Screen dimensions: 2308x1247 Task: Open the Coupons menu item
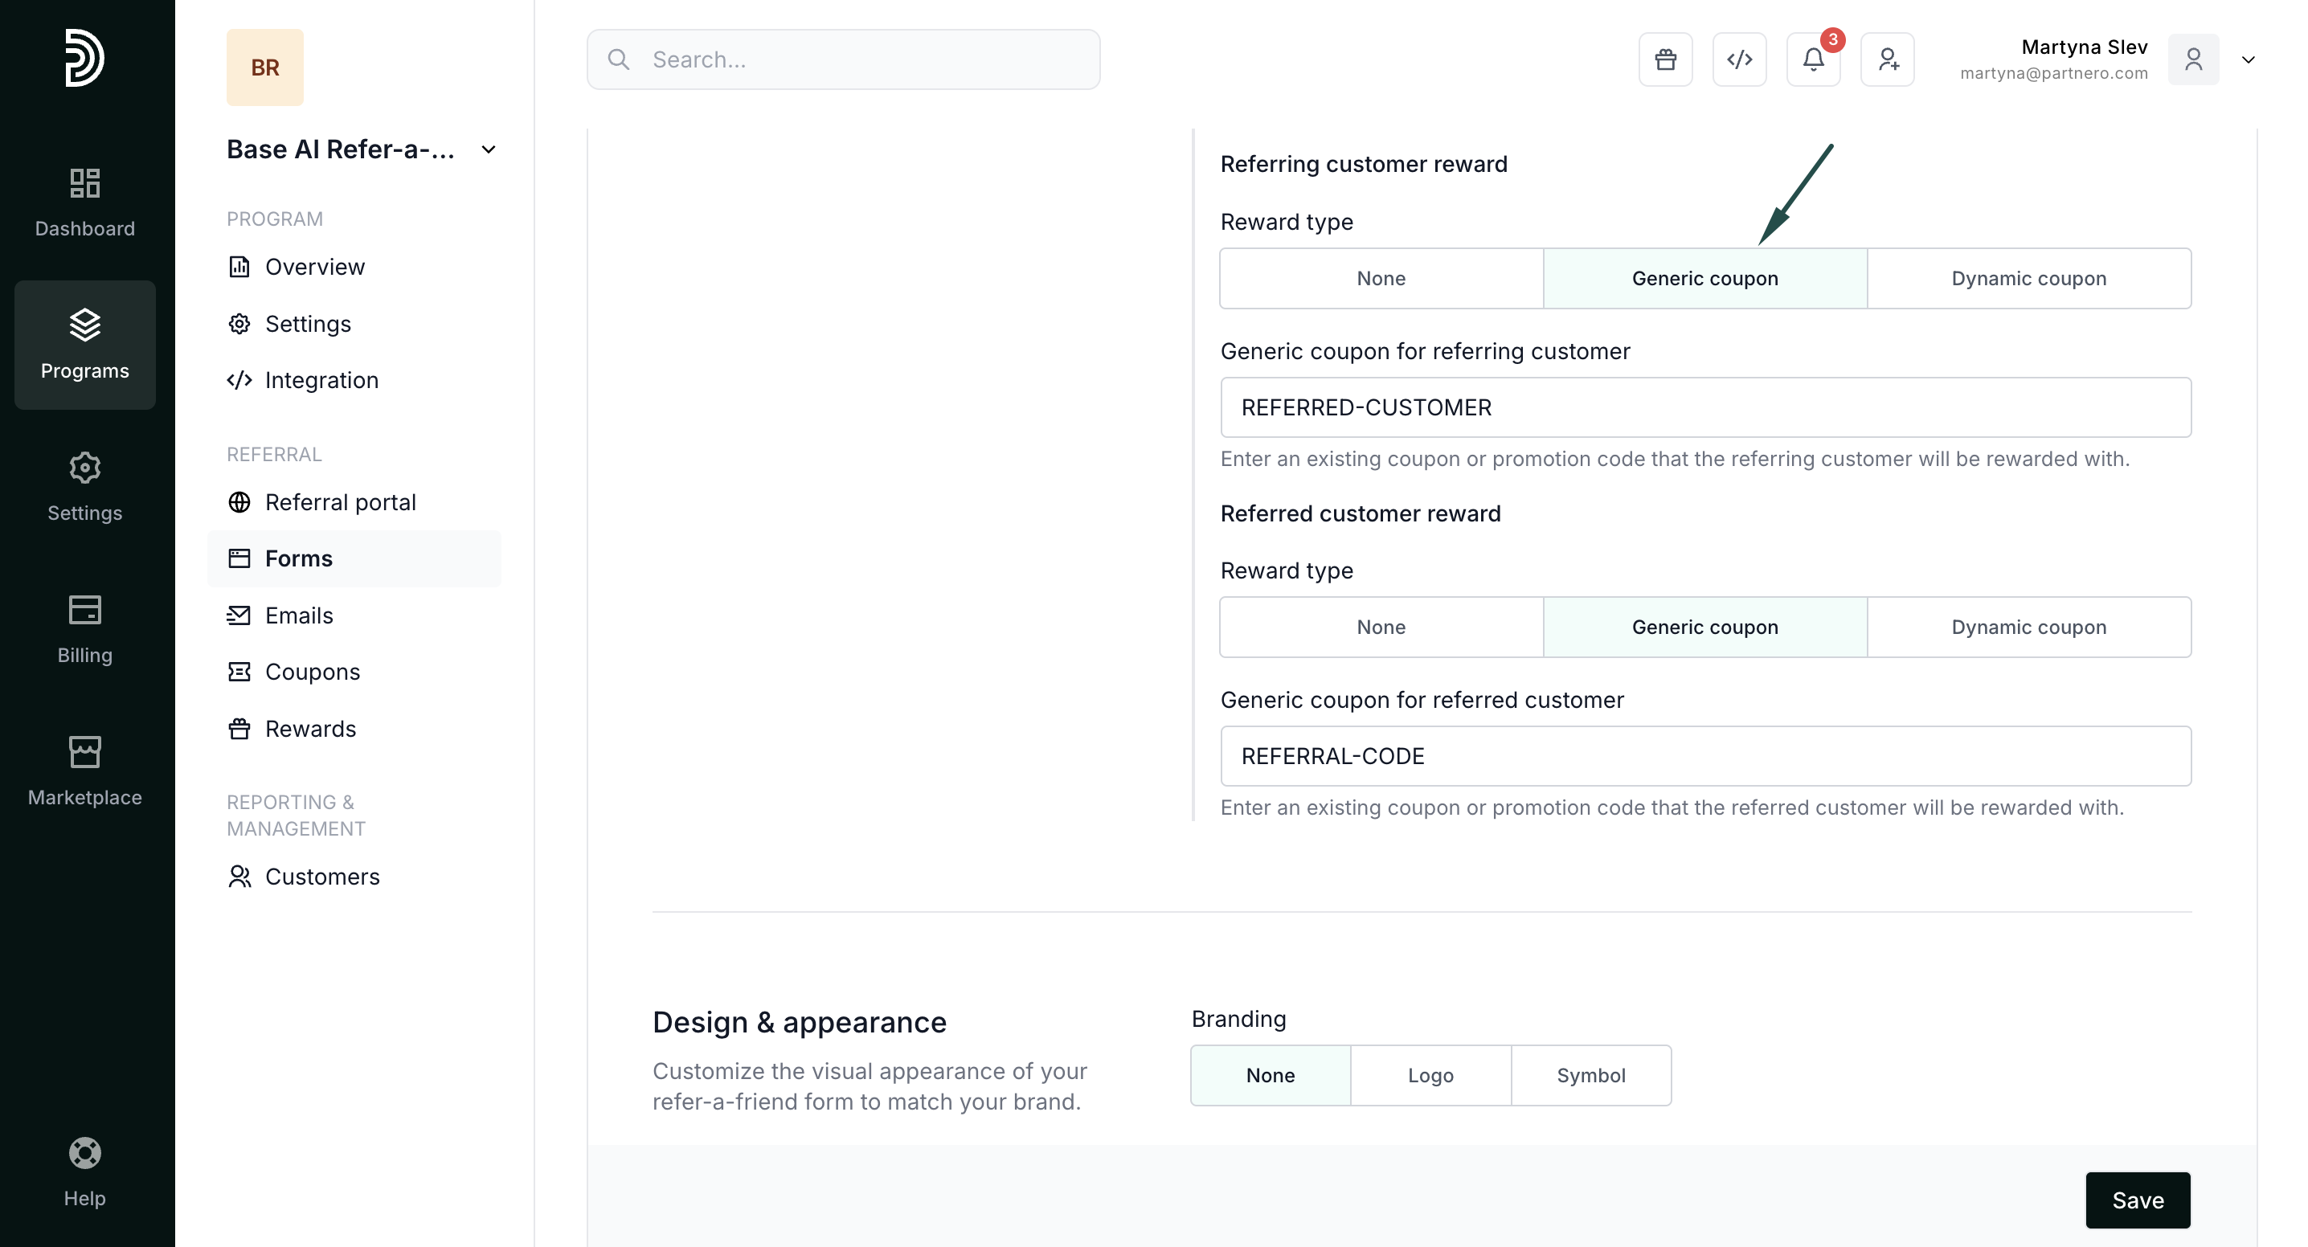pos(312,672)
